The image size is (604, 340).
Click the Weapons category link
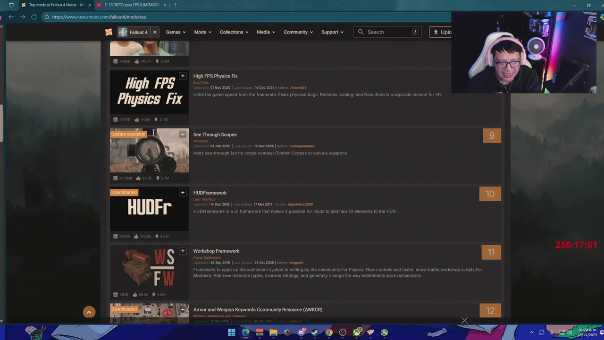click(x=201, y=141)
